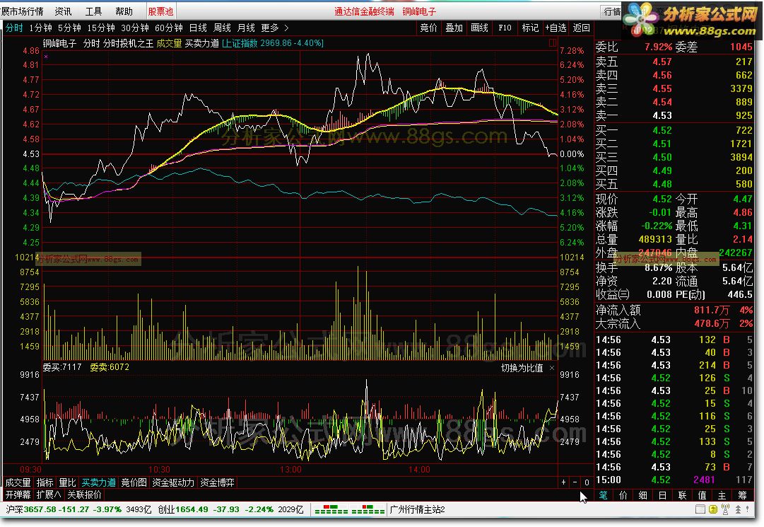Open the 工具 menu
764x527 pixels.
click(x=93, y=11)
